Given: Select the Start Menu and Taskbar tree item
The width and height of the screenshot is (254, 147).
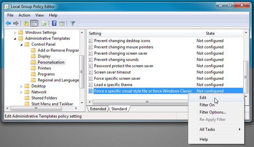Looking at the screenshot, I should [52, 104].
